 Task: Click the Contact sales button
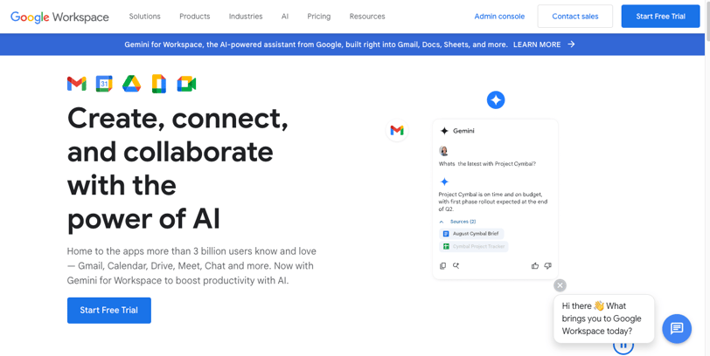pos(574,17)
